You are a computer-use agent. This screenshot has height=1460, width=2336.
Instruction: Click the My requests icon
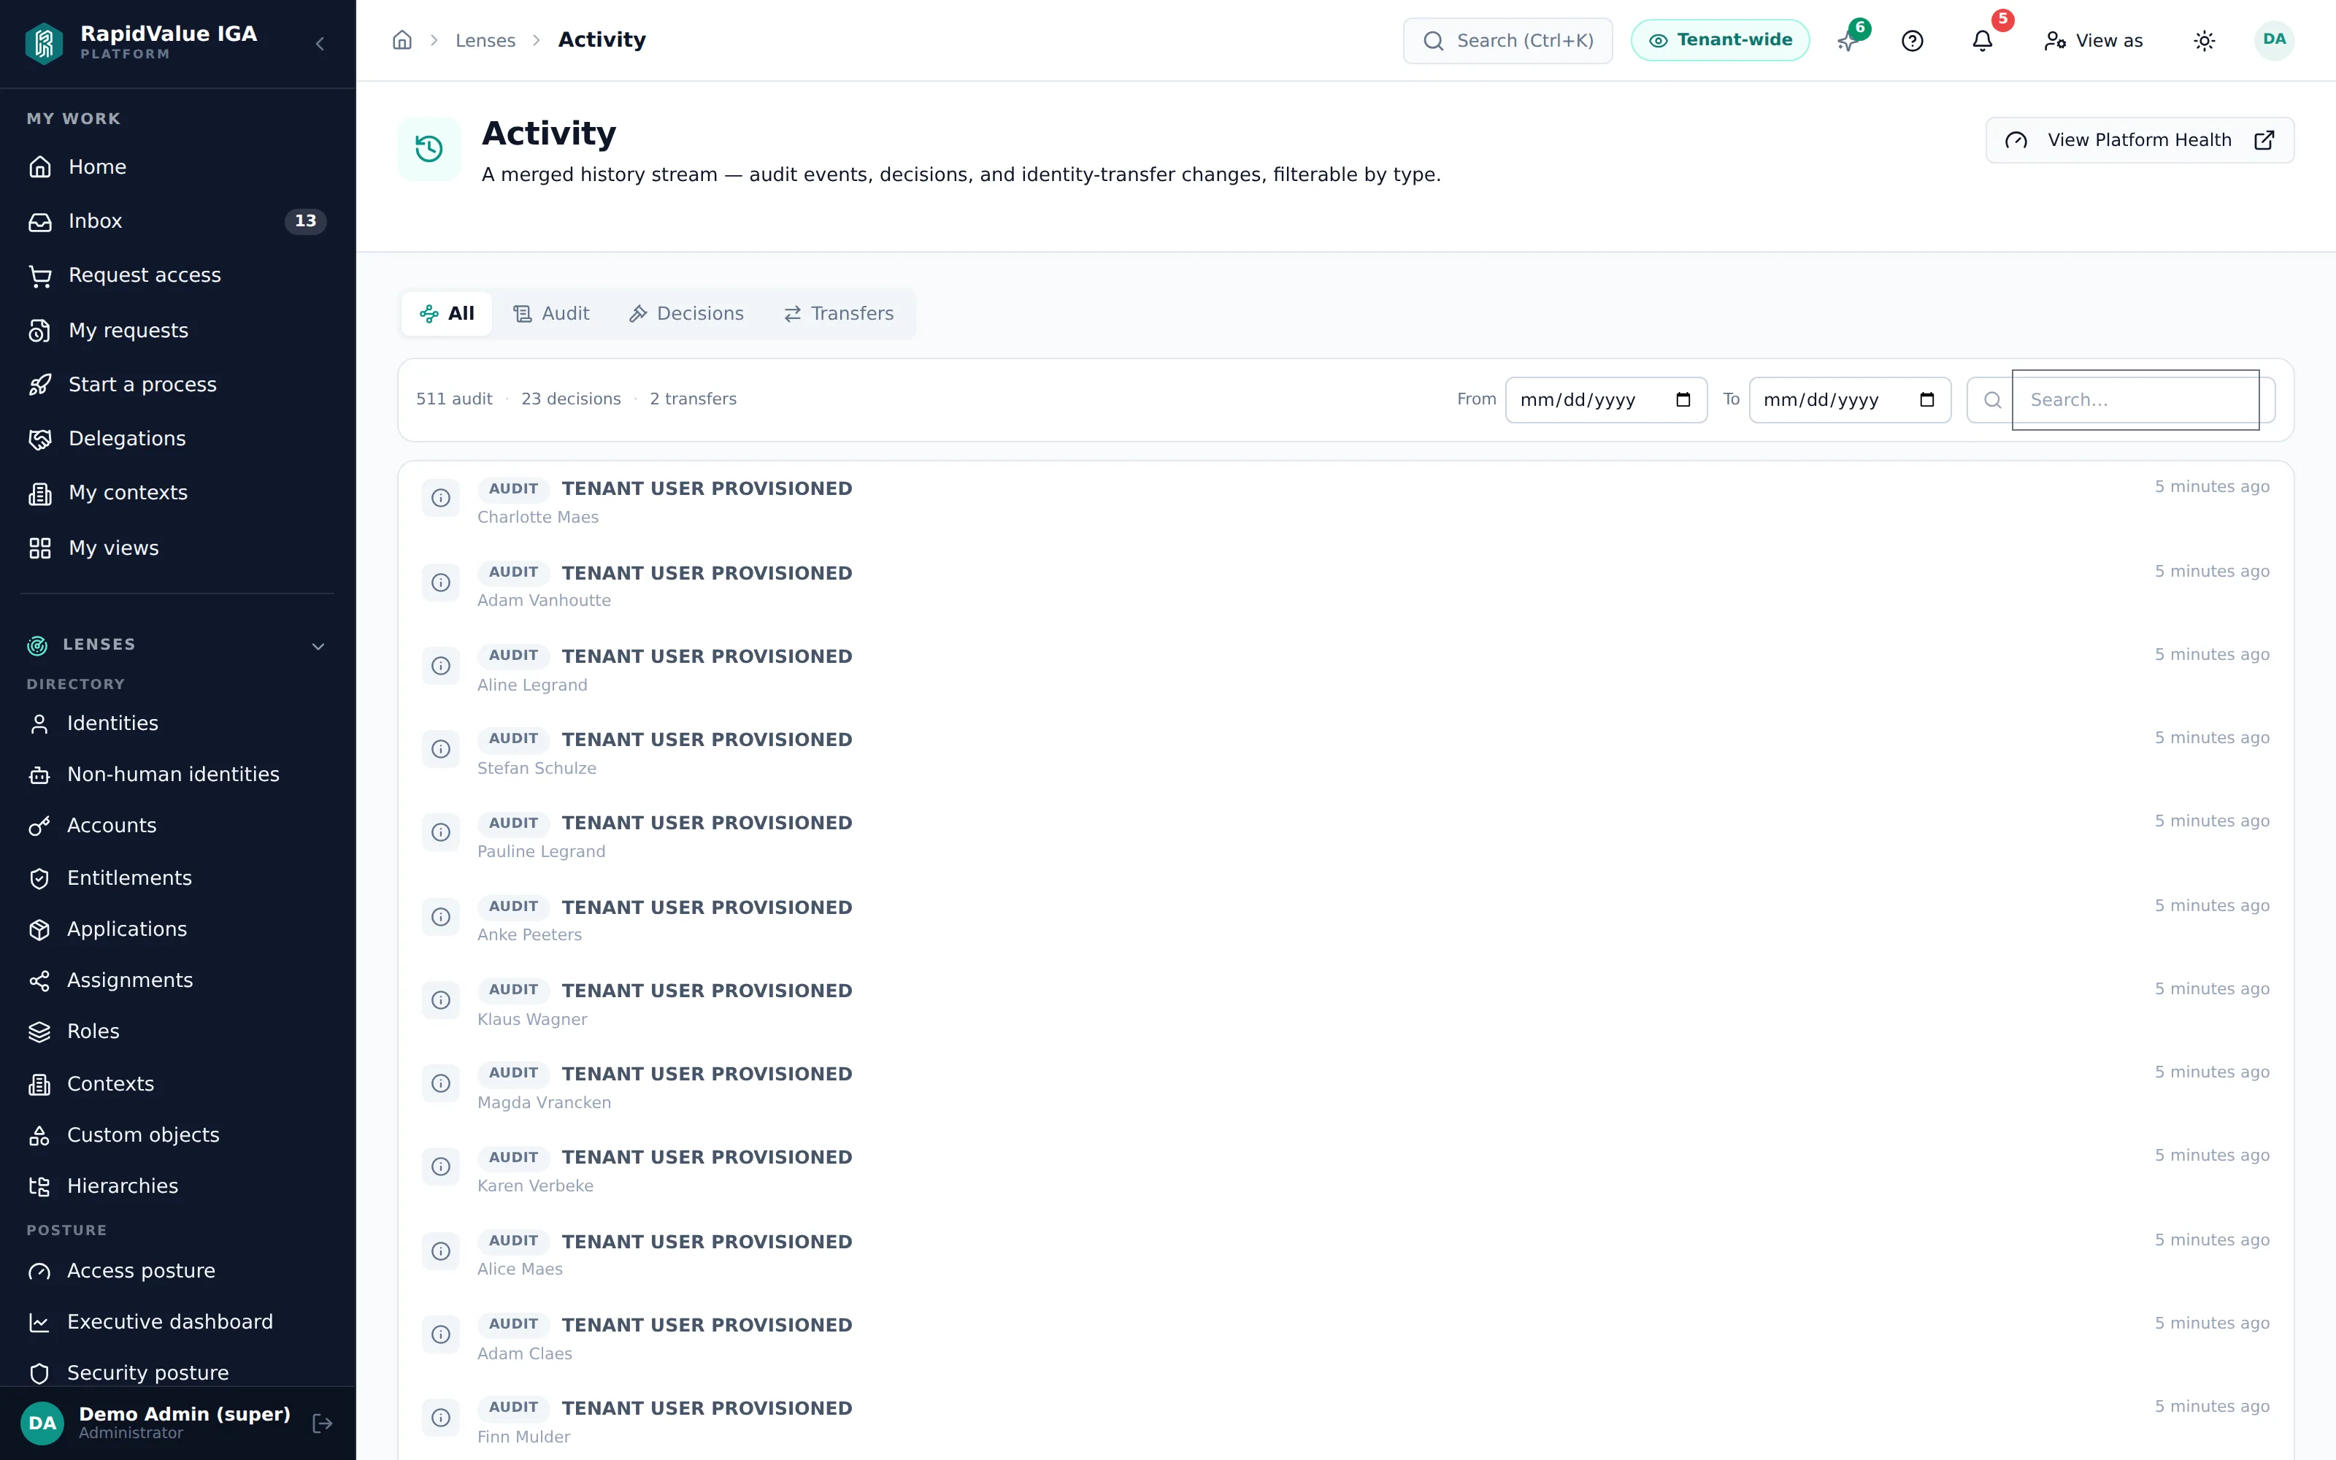pos(39,331)
